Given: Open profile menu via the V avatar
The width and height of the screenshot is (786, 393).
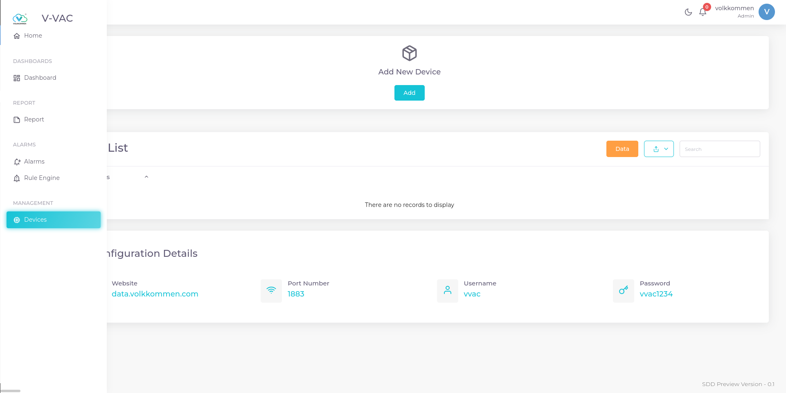Looking at the screenshot, I should point(767,12).
